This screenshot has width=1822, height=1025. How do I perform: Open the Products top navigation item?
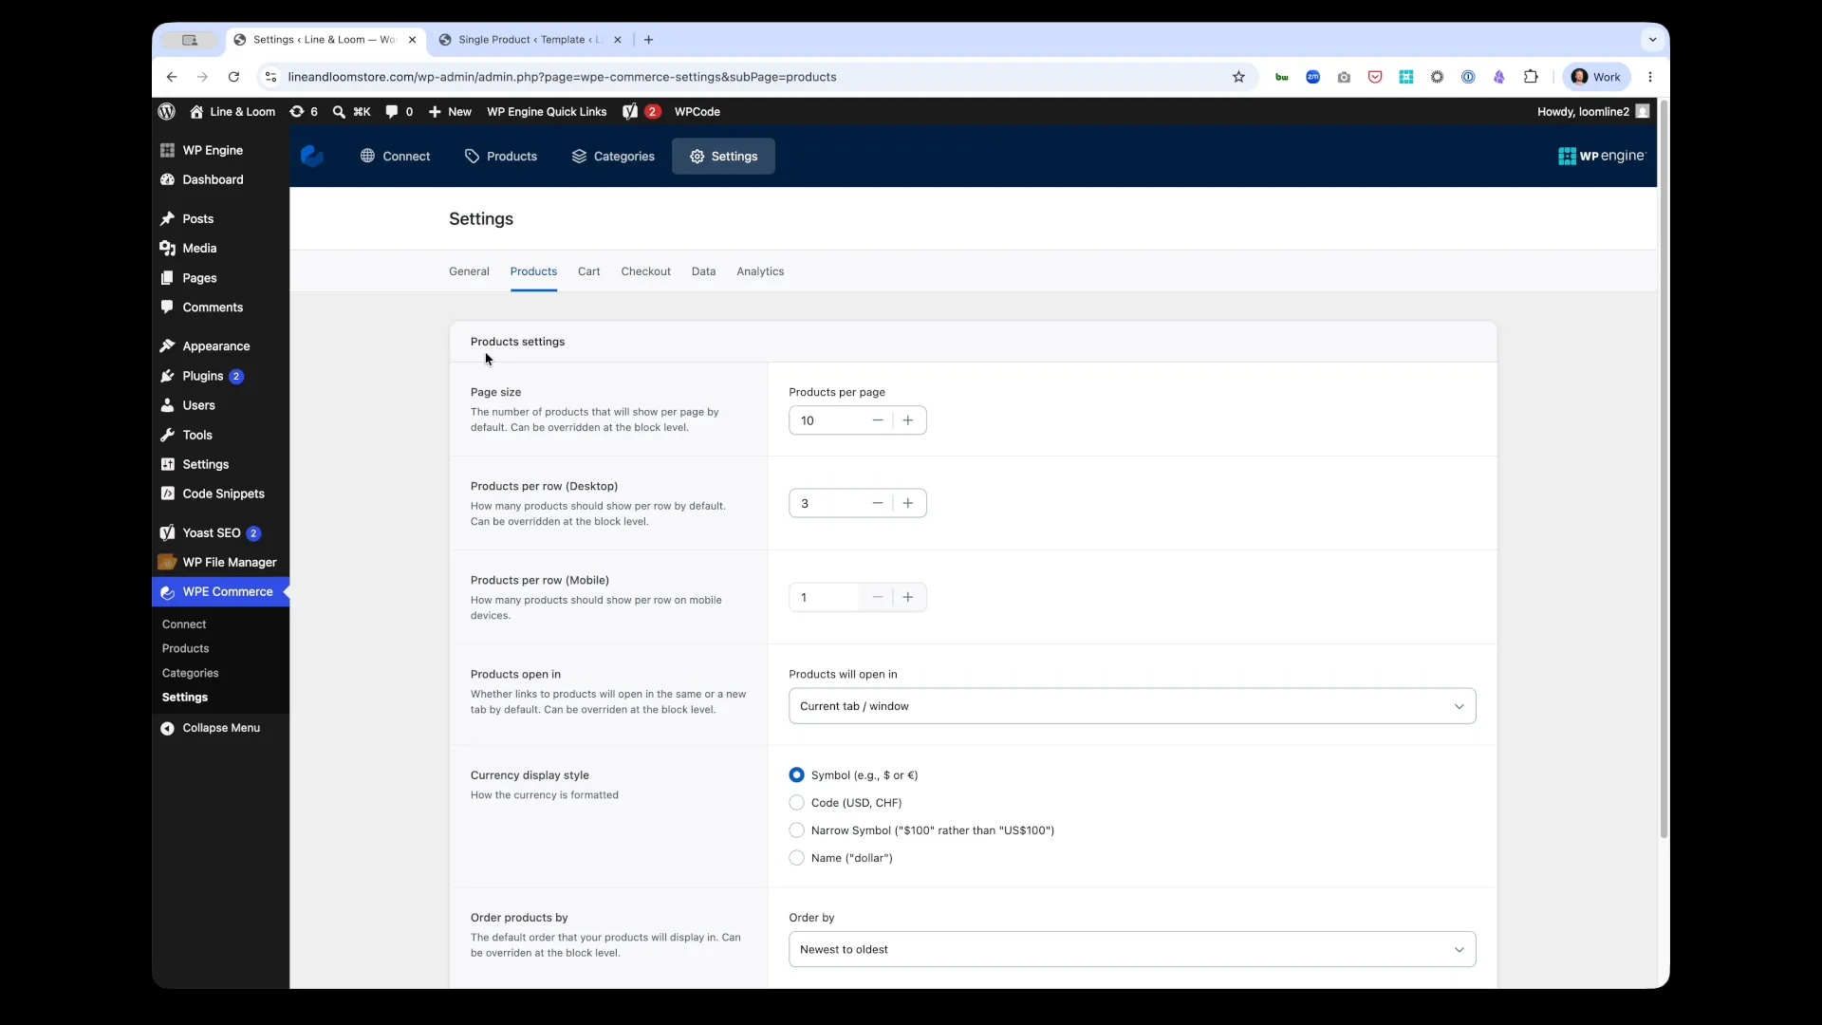pos(500,156)
